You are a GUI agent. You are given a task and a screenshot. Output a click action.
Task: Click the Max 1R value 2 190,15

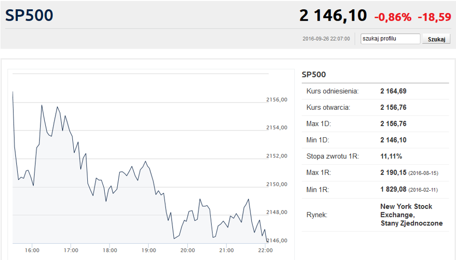393,172
